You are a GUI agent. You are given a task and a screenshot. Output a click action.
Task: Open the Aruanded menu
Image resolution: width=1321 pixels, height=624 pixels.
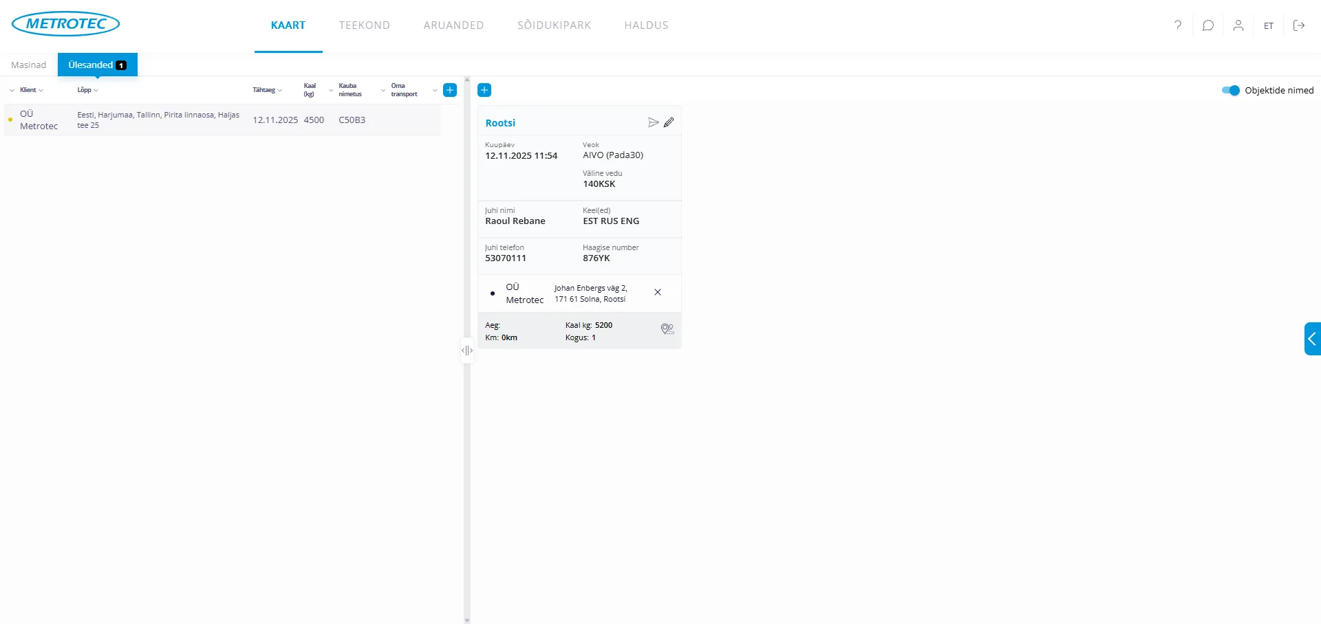(x=453, y=25)
